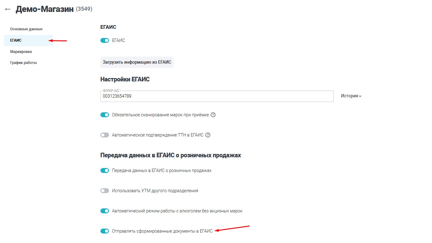Disable Отправлять сформированные документы в ЕГАИС
The image size is (432, 243).
tap(104, 231)
